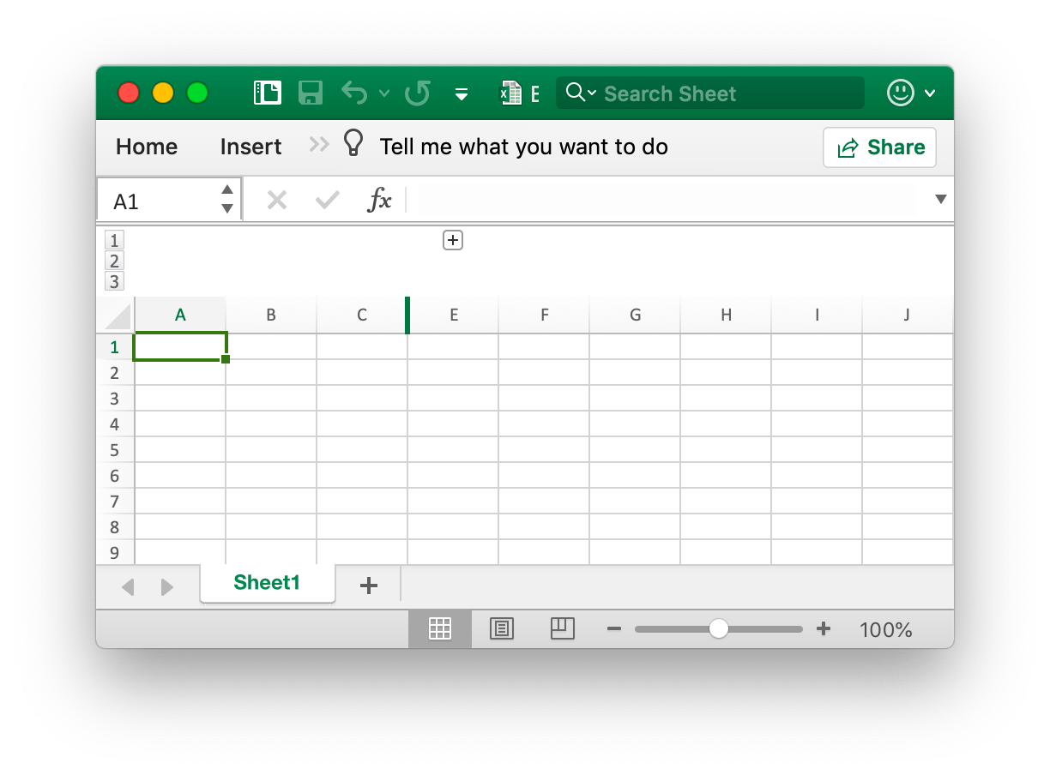Select column G header
The height and width of the screenshot is (775, 1050).
click(x=636, y=315)
